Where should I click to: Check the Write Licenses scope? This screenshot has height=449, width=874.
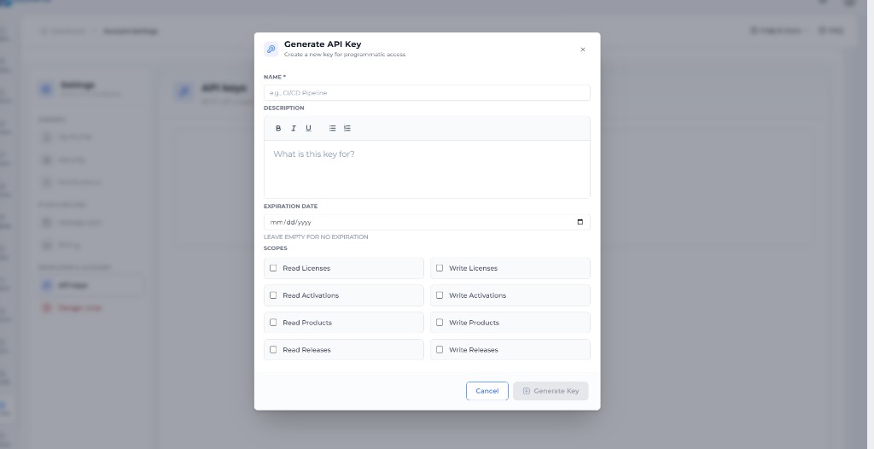pos(440,268)
